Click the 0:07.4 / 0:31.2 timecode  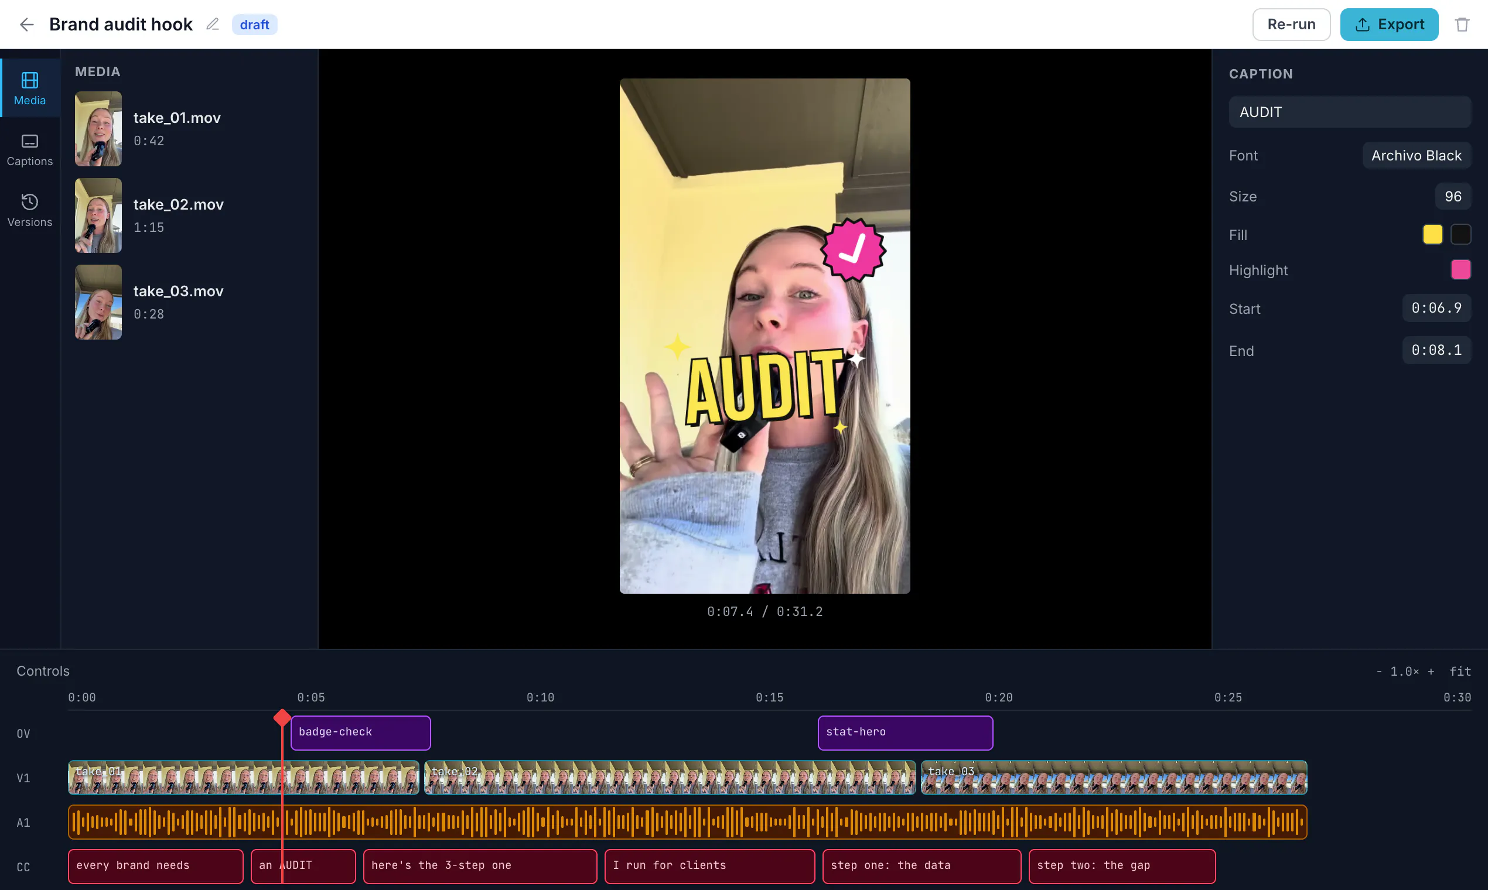(765, 612)
